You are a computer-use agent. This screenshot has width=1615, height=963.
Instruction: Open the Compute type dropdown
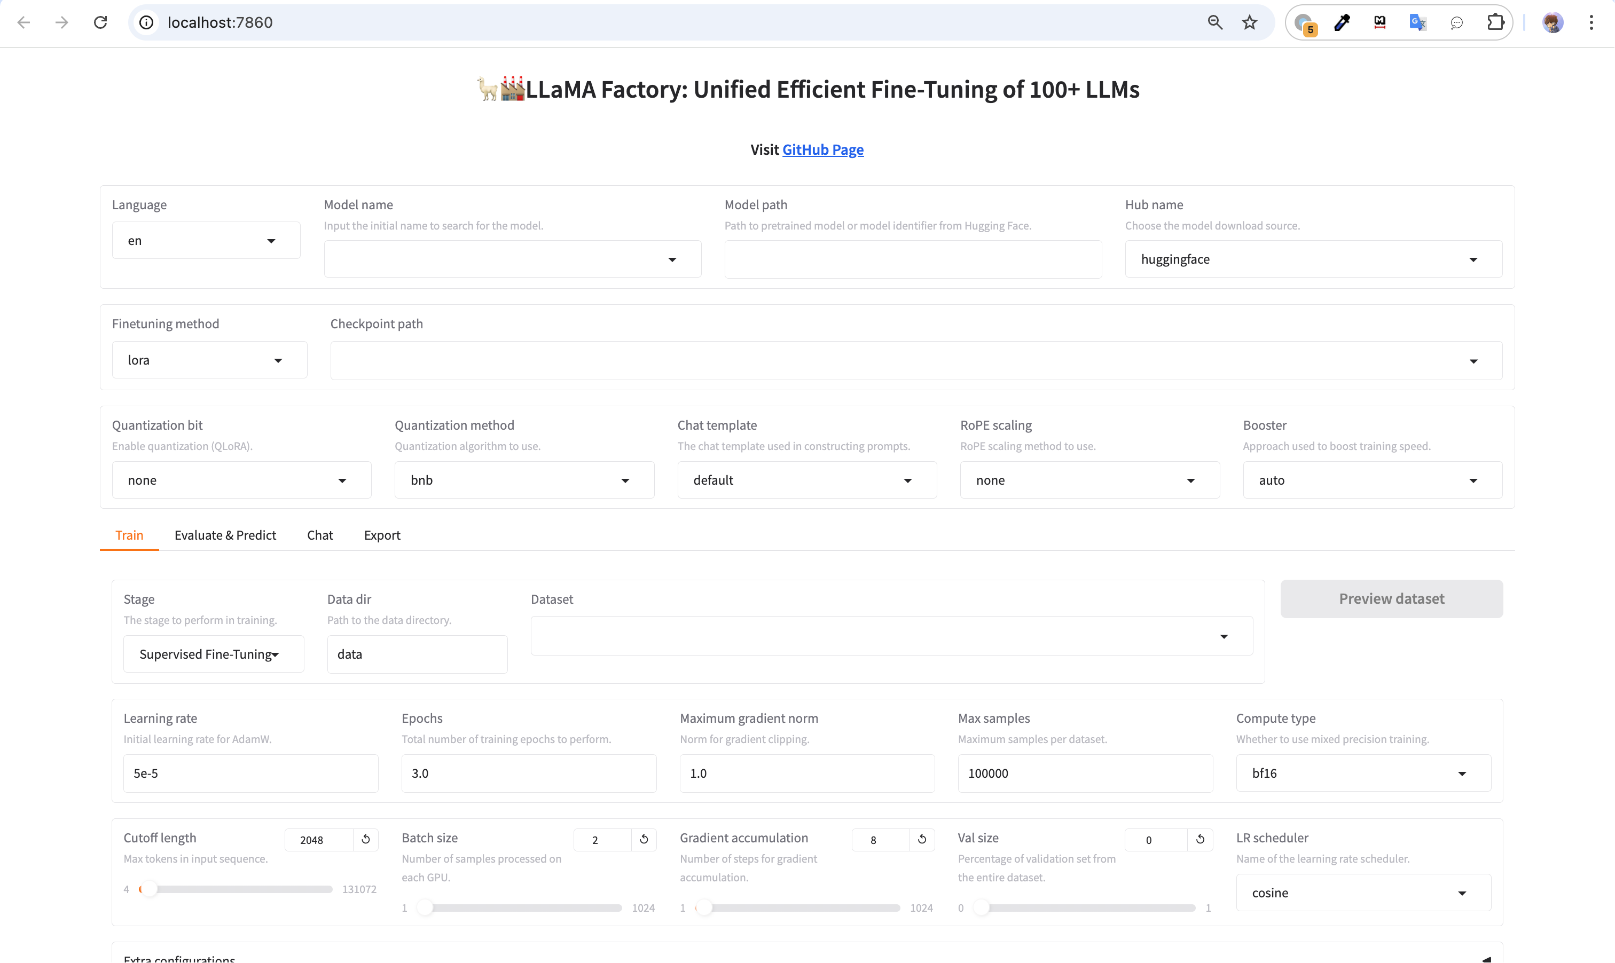pyautogui.click(x=1363, y=773)
